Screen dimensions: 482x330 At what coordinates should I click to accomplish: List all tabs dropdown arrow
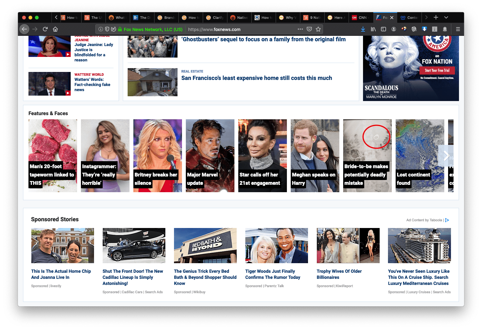click(x=446, y=17)
